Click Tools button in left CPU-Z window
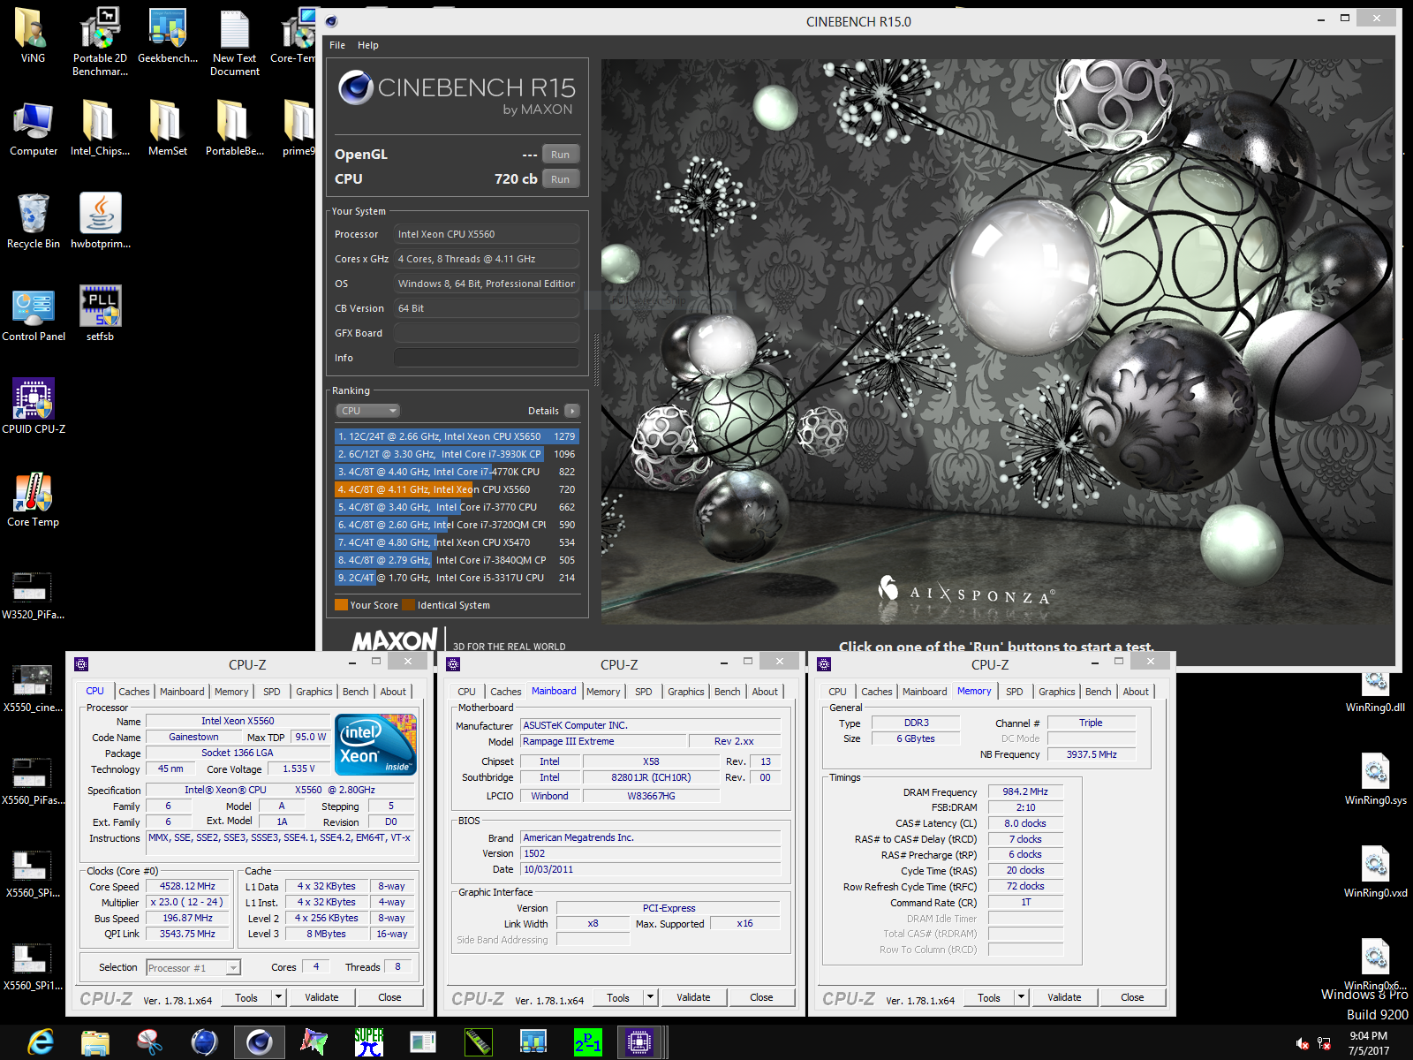This screenshot has height=1060, width=1413. (246, 997)
